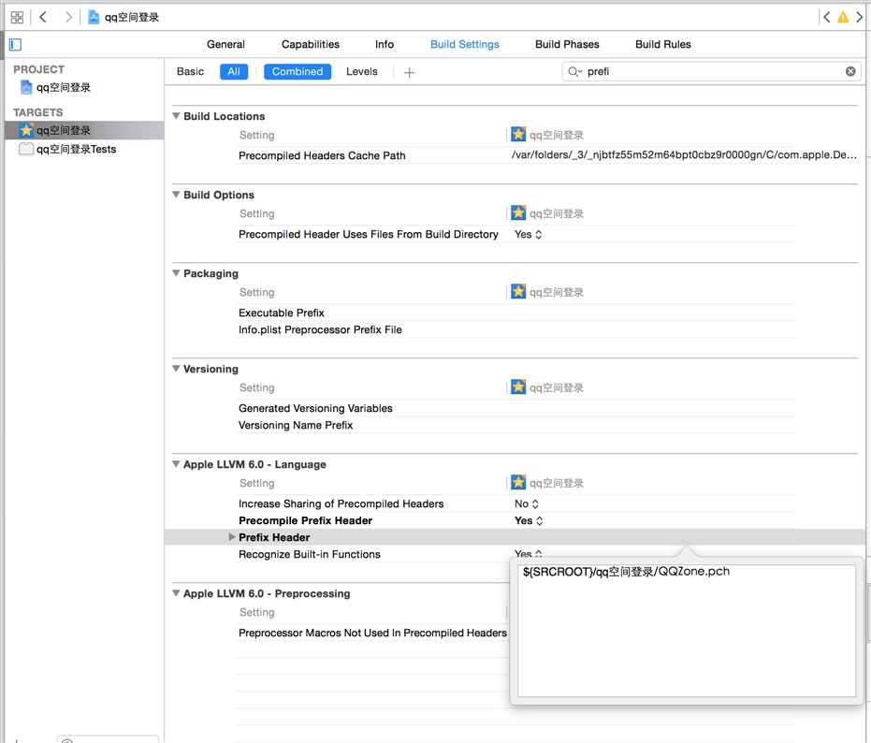The height and width of the screenshot is (743, 871).
Task: Select the qq空间登录 project item
Action: click(55, 87)
